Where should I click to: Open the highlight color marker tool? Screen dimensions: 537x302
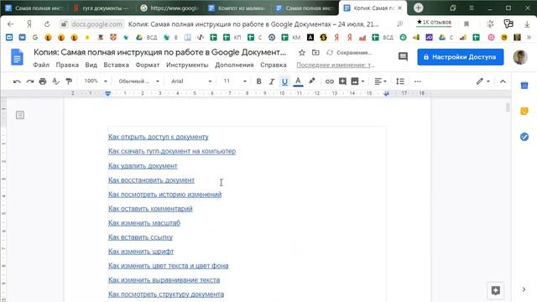(311, 81)
